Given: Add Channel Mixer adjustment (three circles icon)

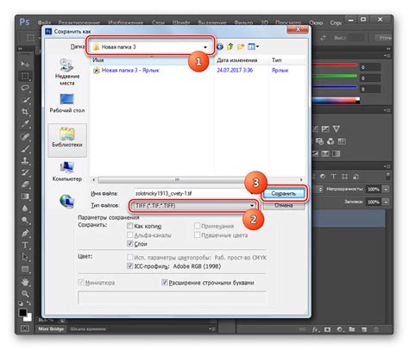Looking at the screenshot, I should (330, 141).
